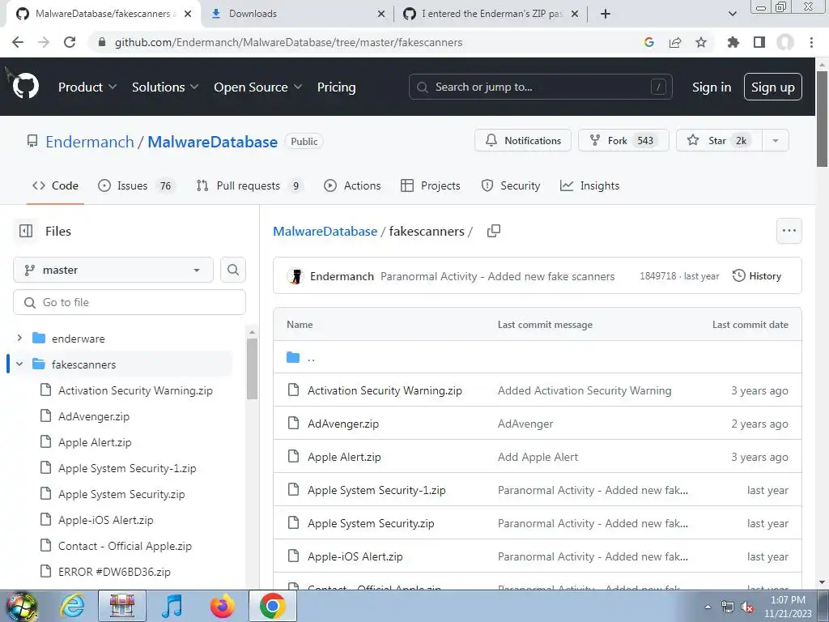829x622 pixels.
Task: Click the Sign up button
Action: click(x=773, y=87)
